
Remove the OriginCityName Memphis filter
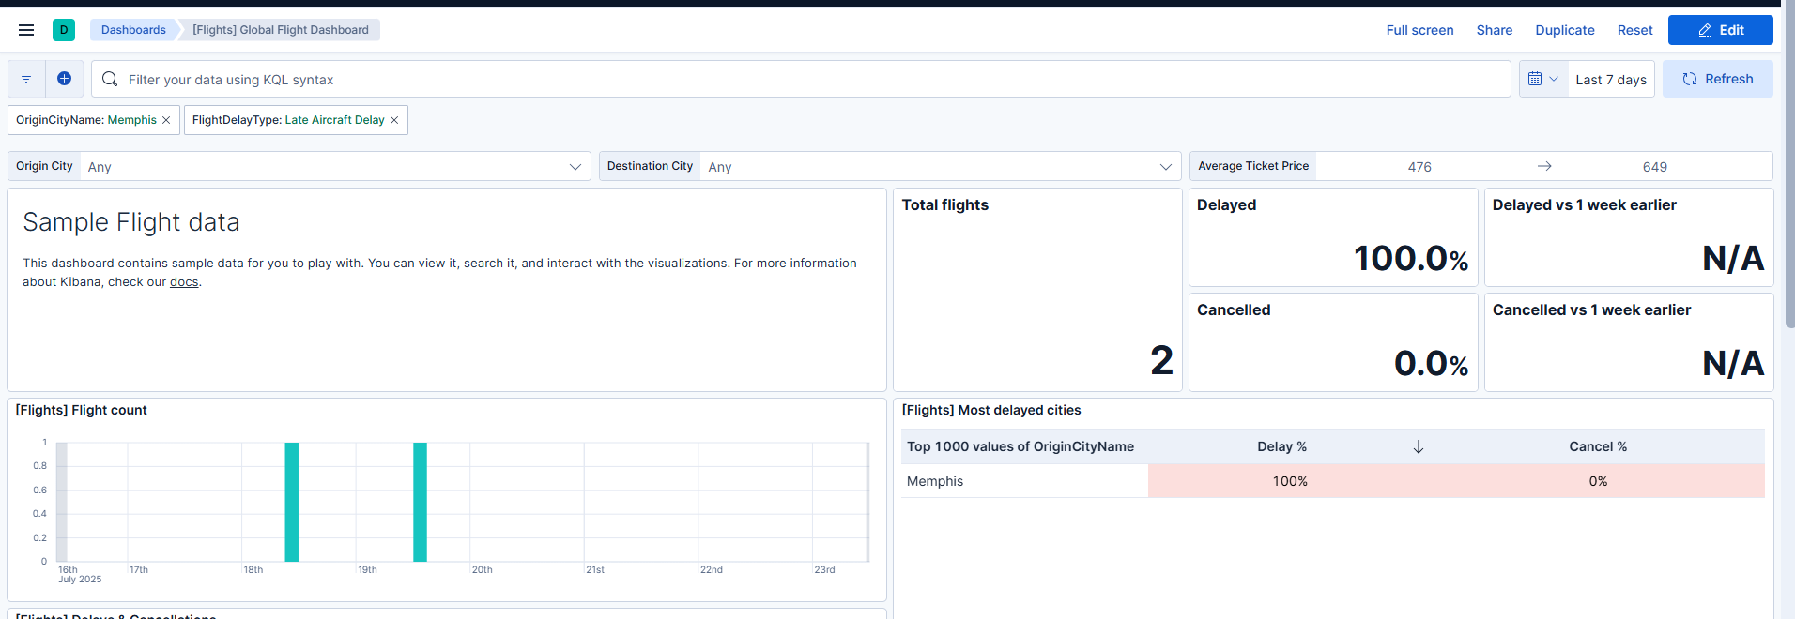tap(166, 120)
